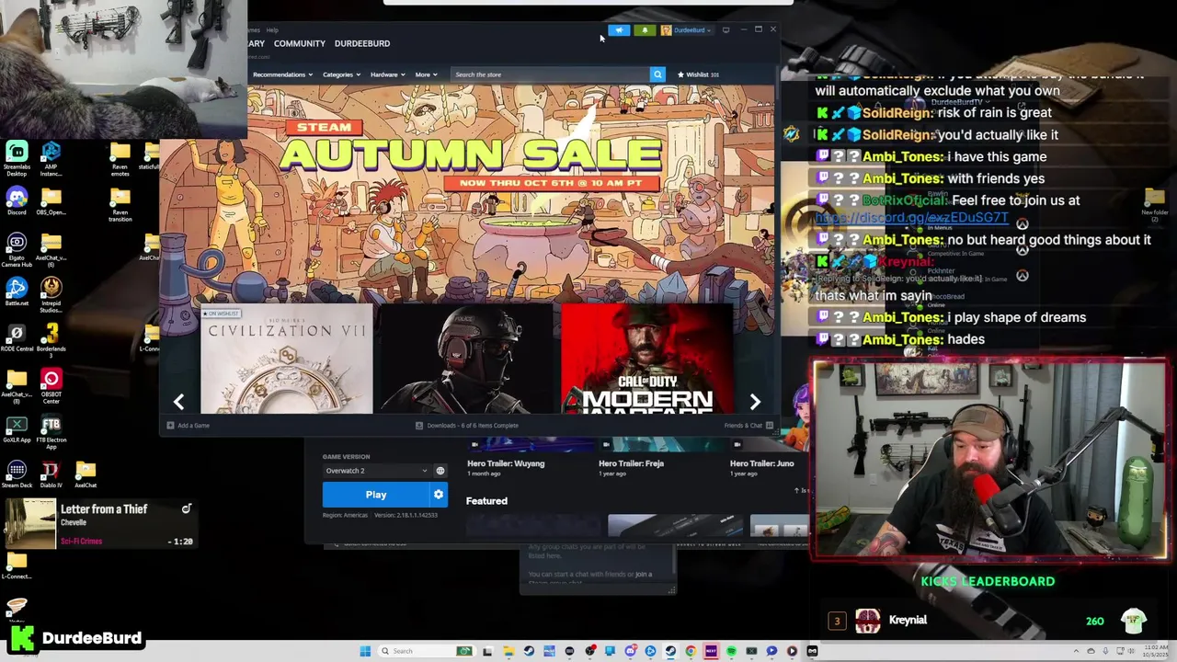Open the Help menu in Steam
The image size is (1177, 662).
(272, 30)
